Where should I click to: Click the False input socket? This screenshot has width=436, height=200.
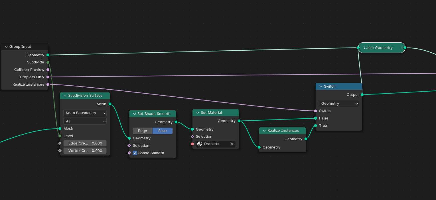[315, 118]
